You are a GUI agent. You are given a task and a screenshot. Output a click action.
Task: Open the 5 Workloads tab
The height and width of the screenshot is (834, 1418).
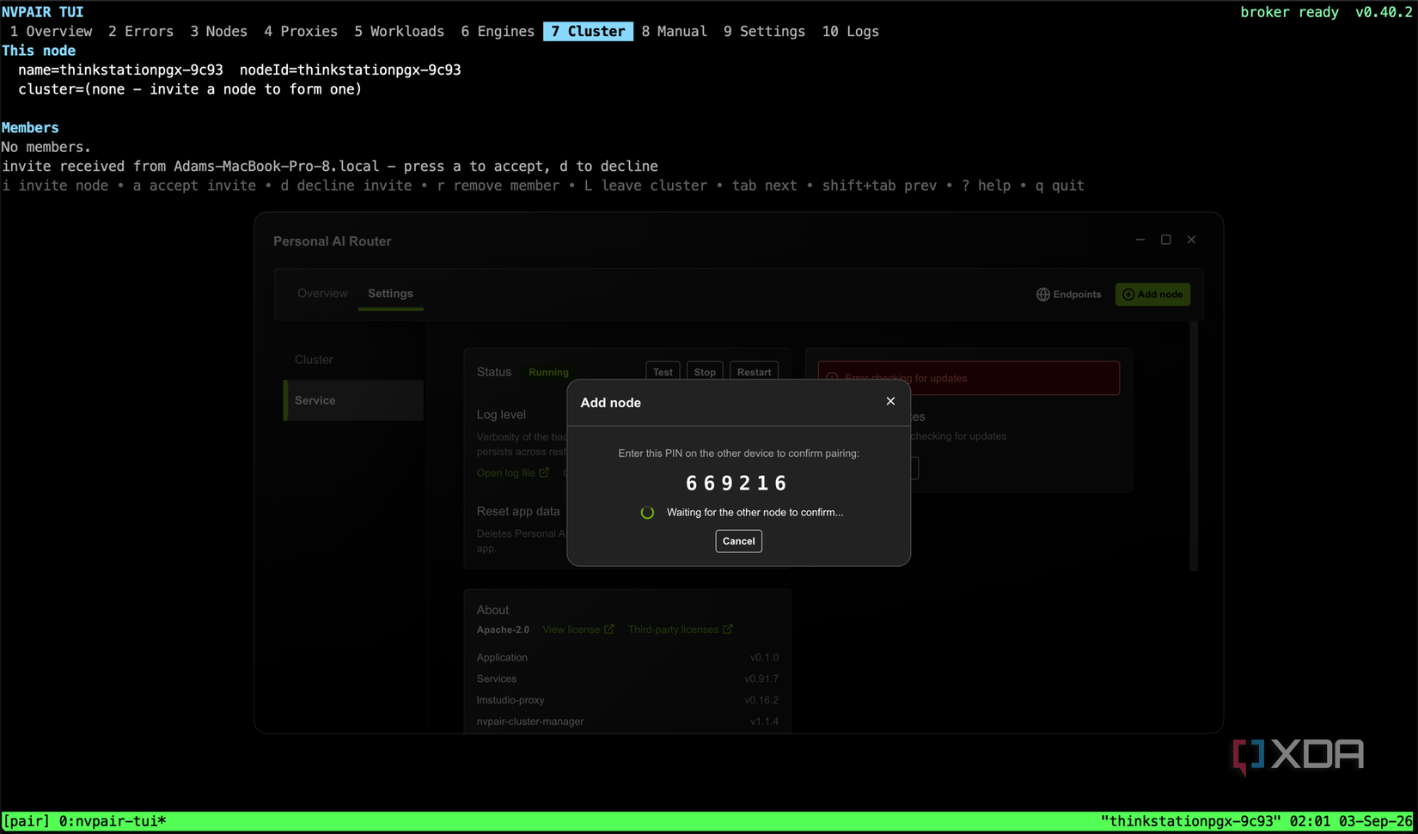399,32
